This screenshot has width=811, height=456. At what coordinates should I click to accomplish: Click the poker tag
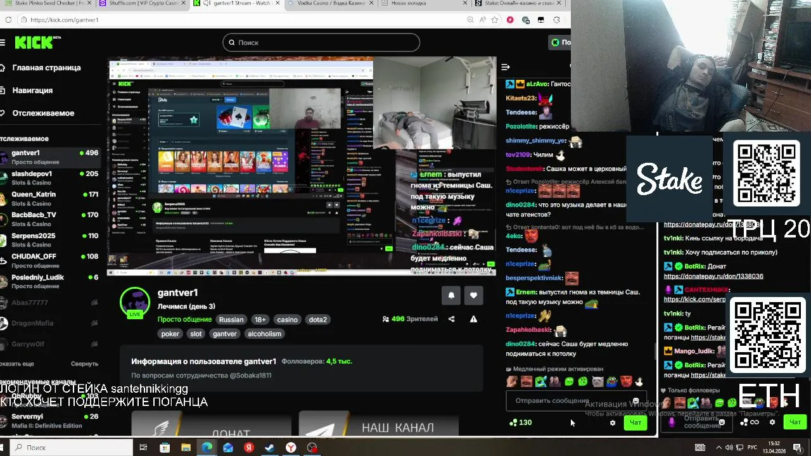pos(170,334)
